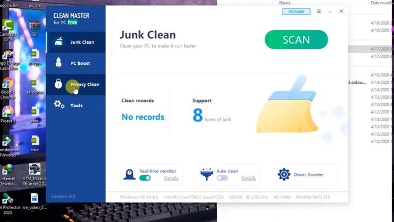
Task: Click the No records text
Action: [x=143, y=117]
